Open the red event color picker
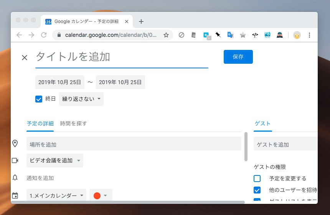 pos(101,195)
